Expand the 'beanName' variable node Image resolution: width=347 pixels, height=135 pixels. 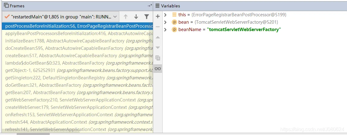[x=165, y=30]
